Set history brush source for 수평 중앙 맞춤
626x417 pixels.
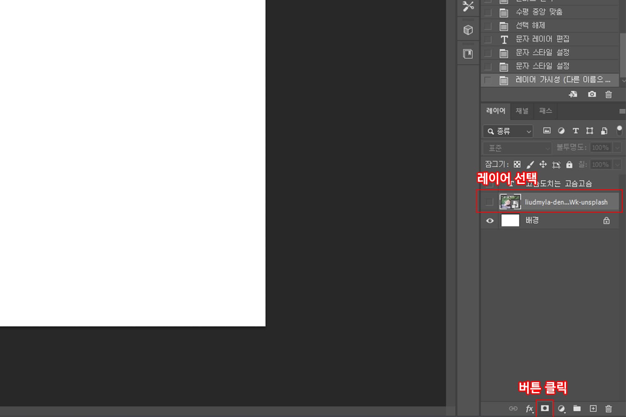[x=487, y=13]
